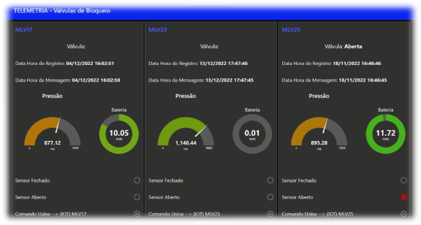Click the MLV17 Comando Usina X icon
Screen dimensions: 421x225
(137, 214)
